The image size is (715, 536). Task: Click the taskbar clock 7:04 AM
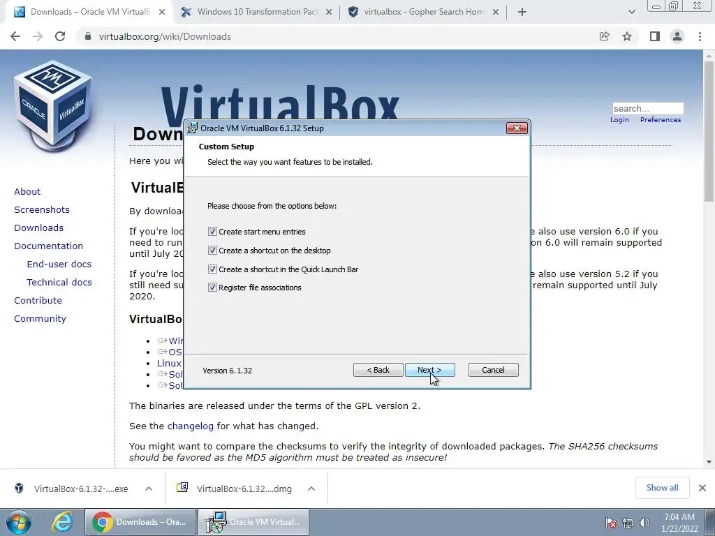[x=679, y=523]
